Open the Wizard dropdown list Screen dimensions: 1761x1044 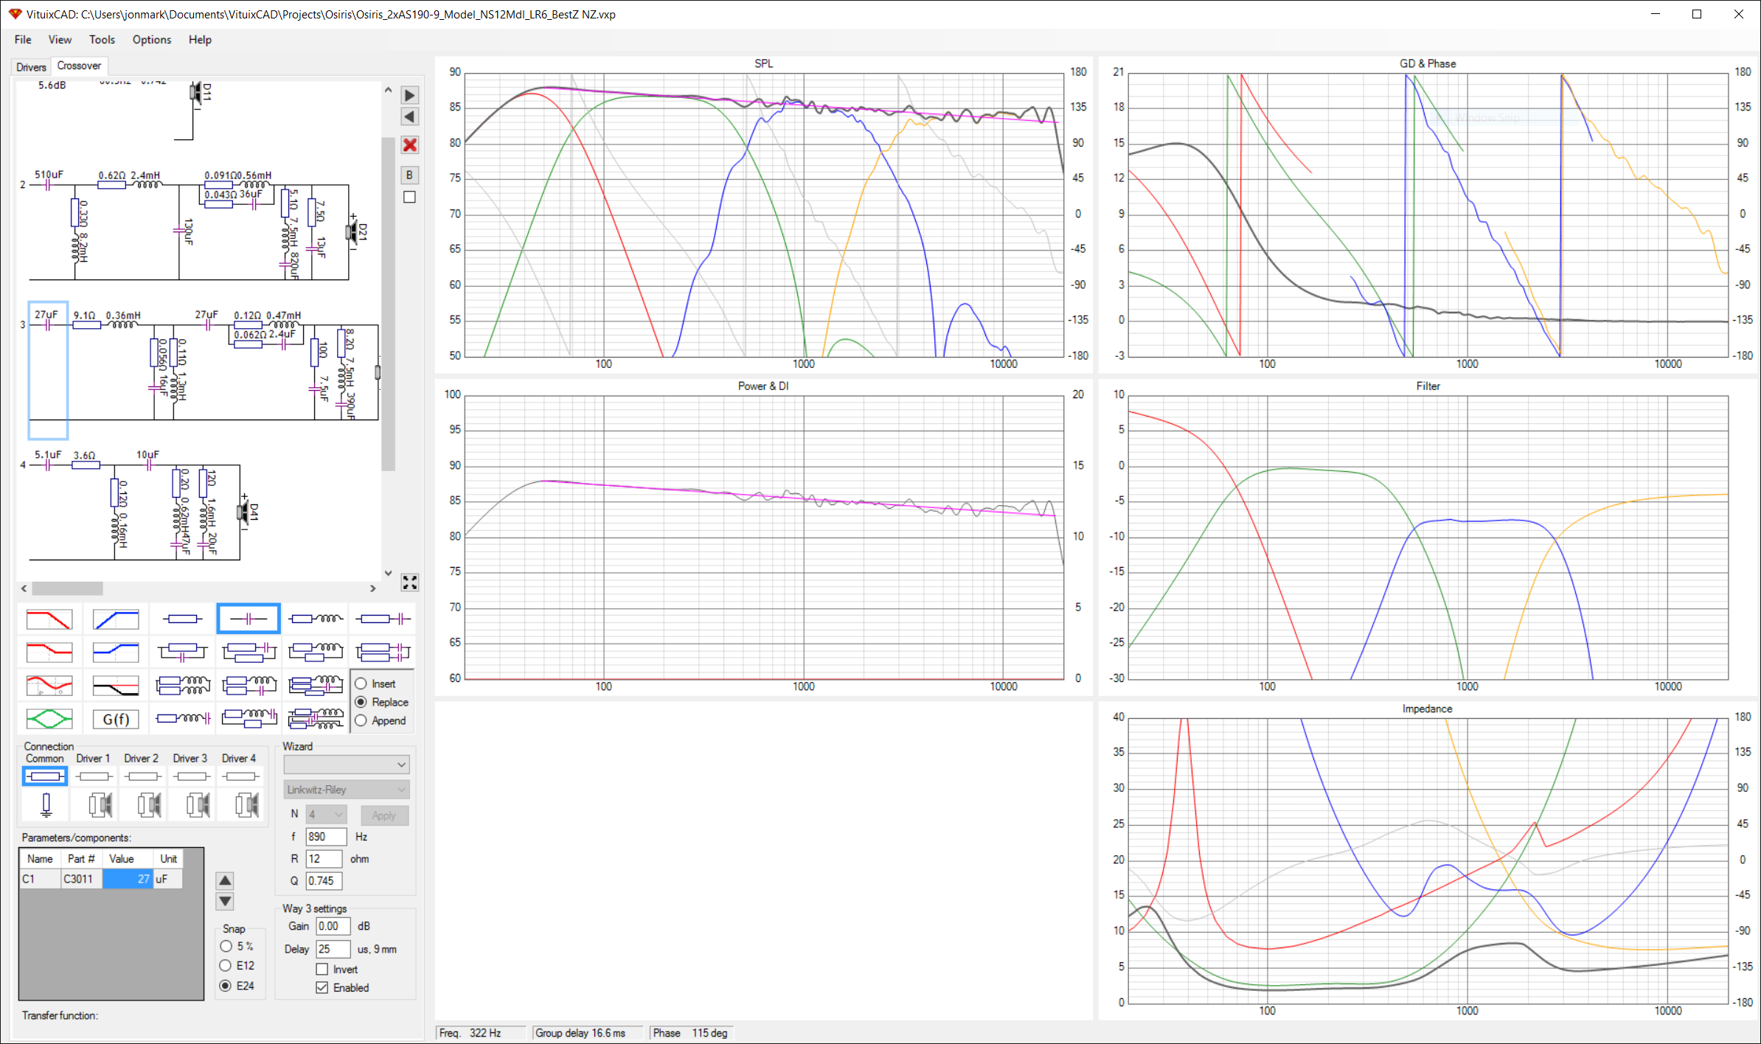346,765
